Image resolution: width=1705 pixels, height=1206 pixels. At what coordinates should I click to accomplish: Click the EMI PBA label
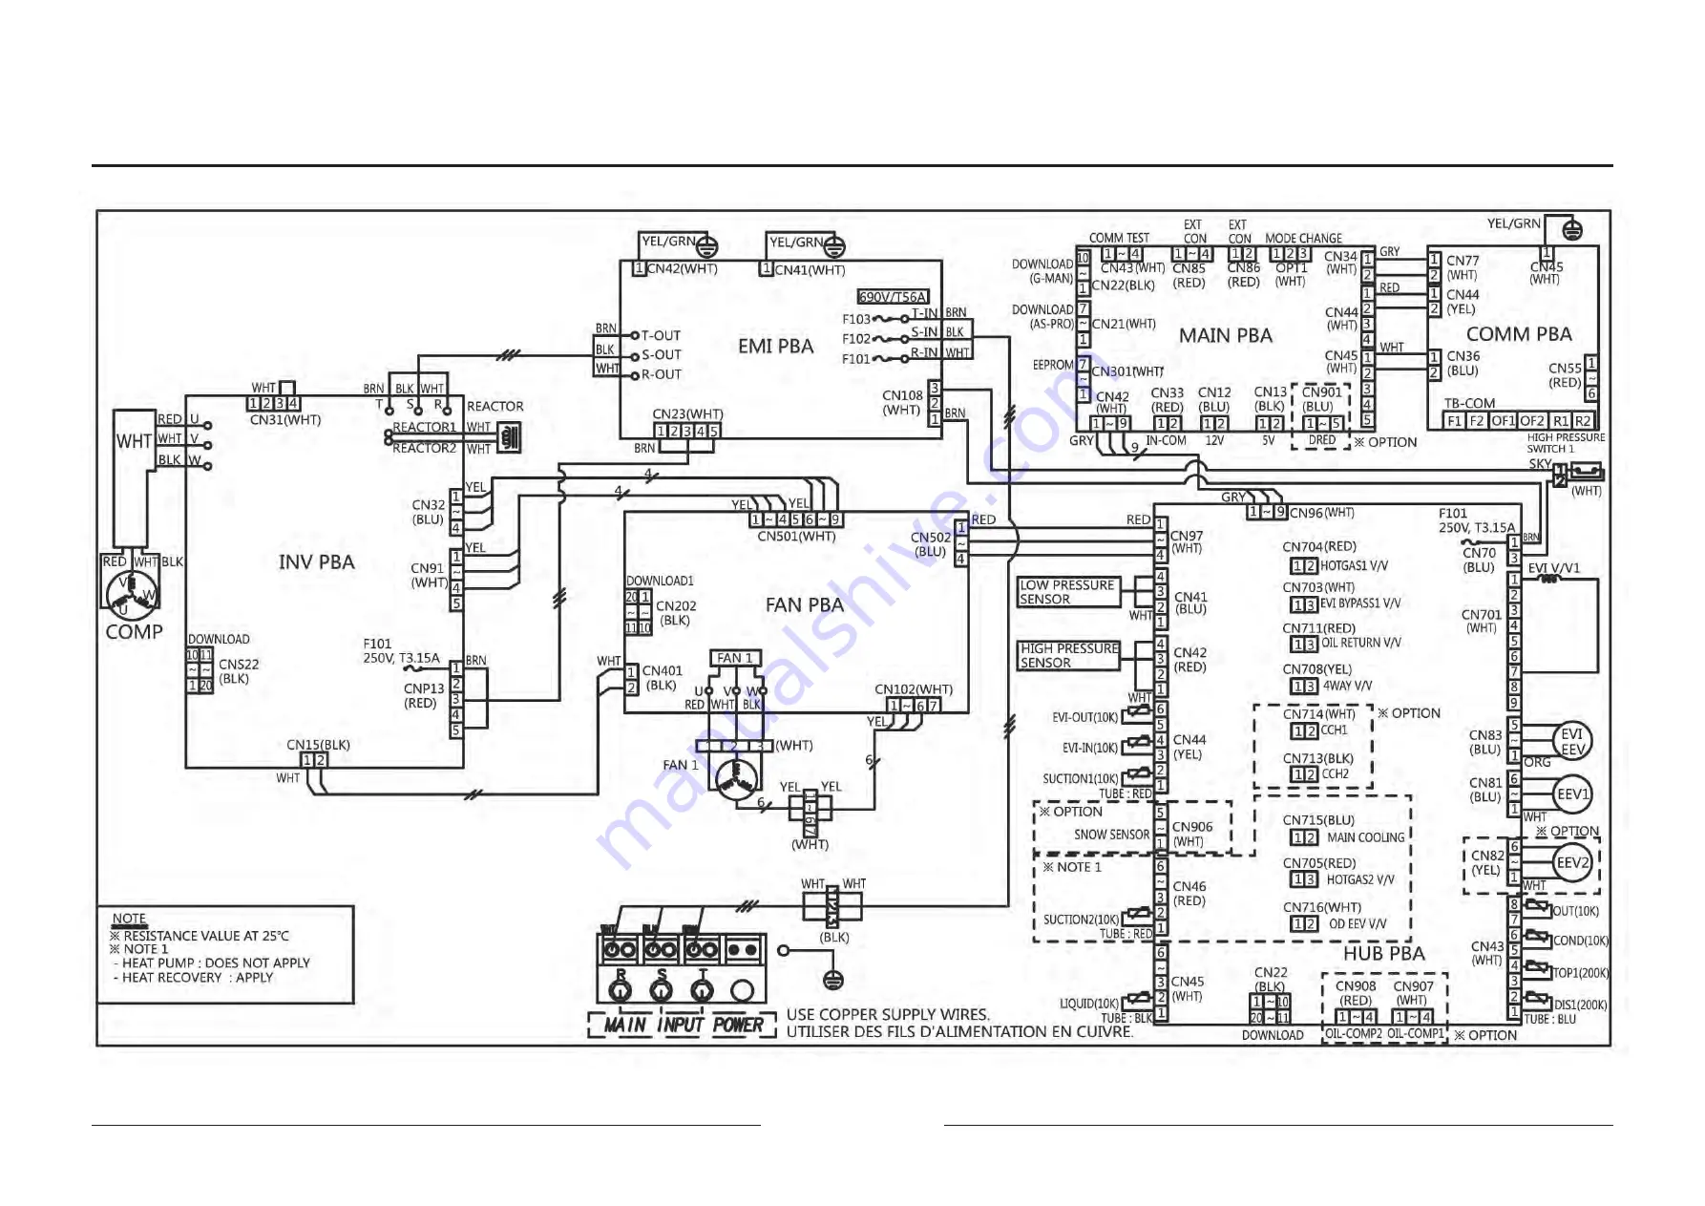[775, 347]
